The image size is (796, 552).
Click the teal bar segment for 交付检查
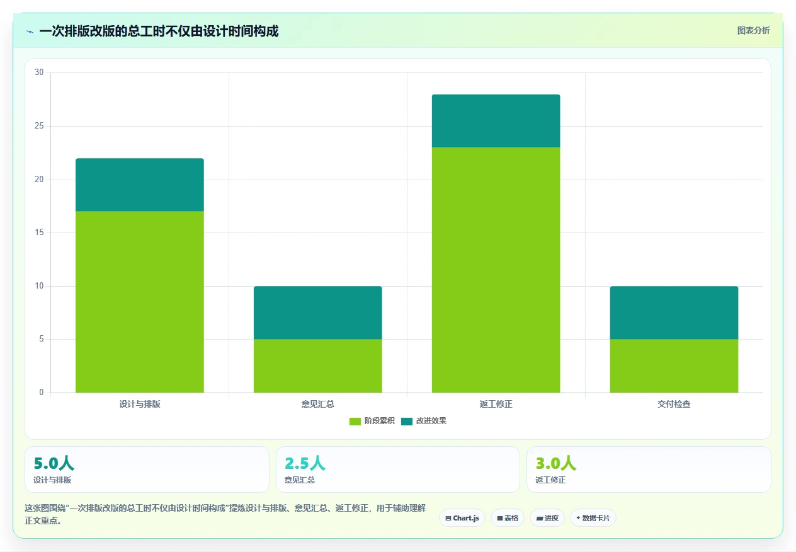674,313
